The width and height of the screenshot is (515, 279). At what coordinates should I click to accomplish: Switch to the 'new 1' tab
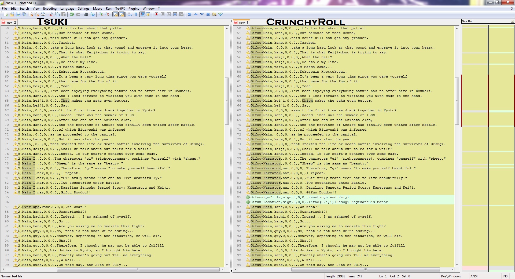[241, 23]
